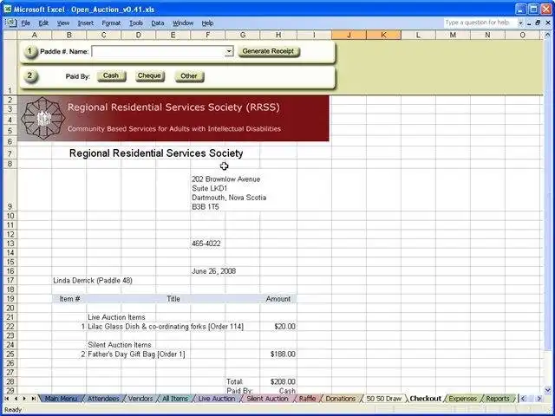
Task: Restore the workbook window in menu bar
Action: [x=538, y=23]
